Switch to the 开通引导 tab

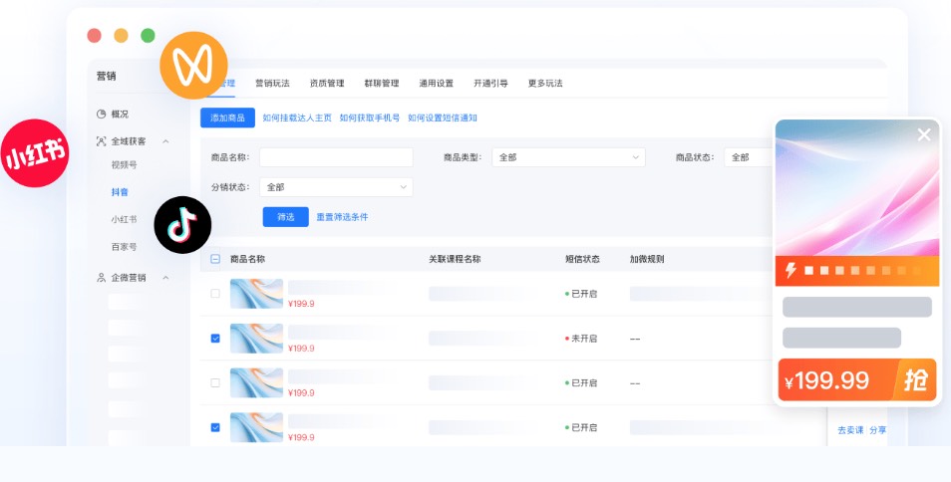pos(490,83)
